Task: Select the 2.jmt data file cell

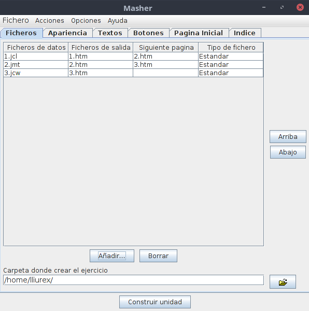Action: 36,65
